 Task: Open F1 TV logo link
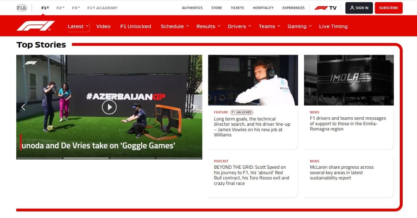326,8
